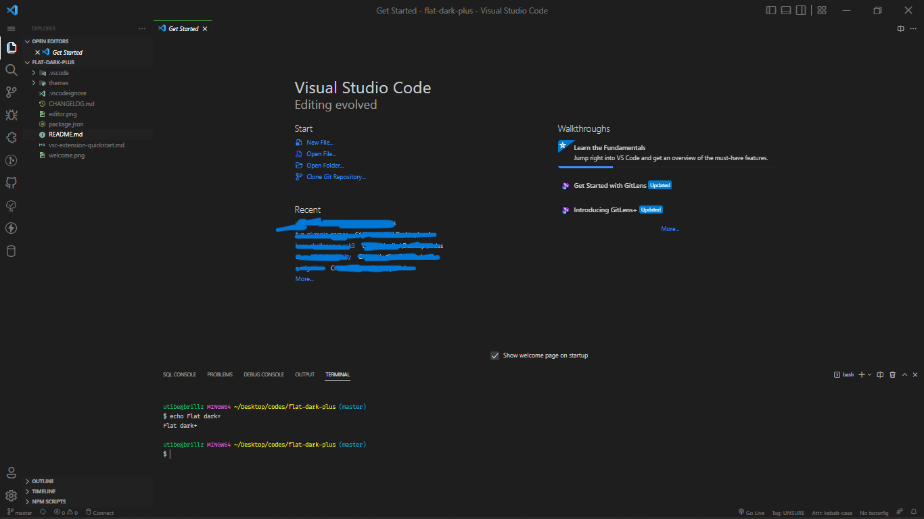The height and width of the screenshot is (519, 924).
Task: Switch to the Problems tab
Action: click(x=220, y=374)
